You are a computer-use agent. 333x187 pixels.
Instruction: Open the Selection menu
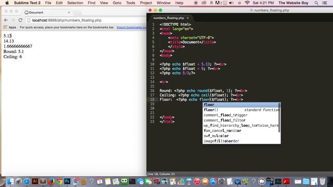click(x=75, y=3)
